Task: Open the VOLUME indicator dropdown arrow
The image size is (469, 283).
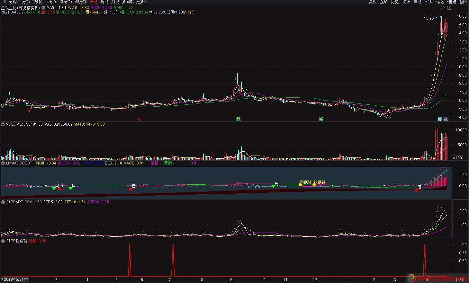Action: [3, 124]
